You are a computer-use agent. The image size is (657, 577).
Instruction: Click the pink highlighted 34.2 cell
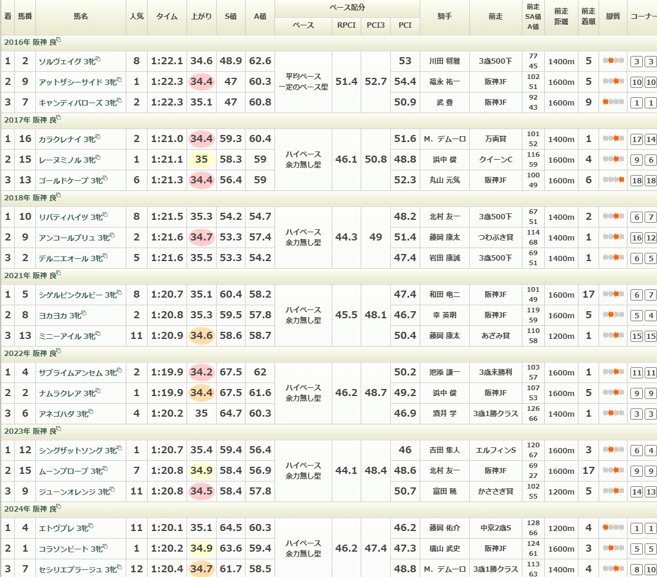[201, 372]
